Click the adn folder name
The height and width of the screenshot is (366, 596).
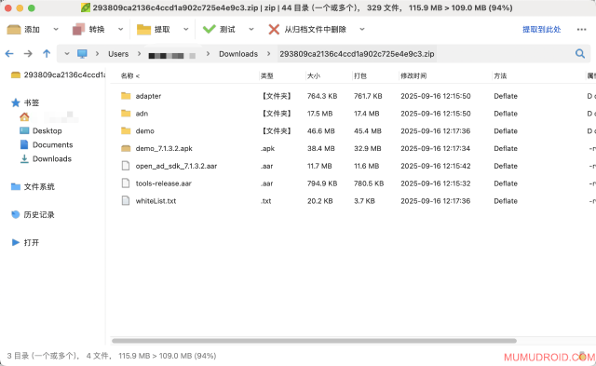point(142,114)
